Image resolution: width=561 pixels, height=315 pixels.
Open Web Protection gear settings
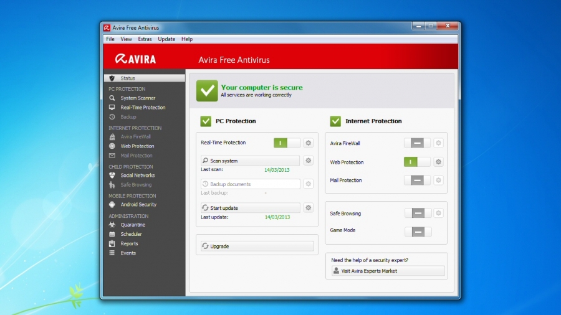(438, 162)
